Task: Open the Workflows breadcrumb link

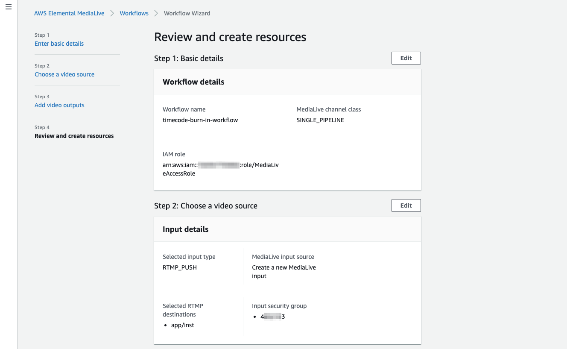Action: (134, 13)
